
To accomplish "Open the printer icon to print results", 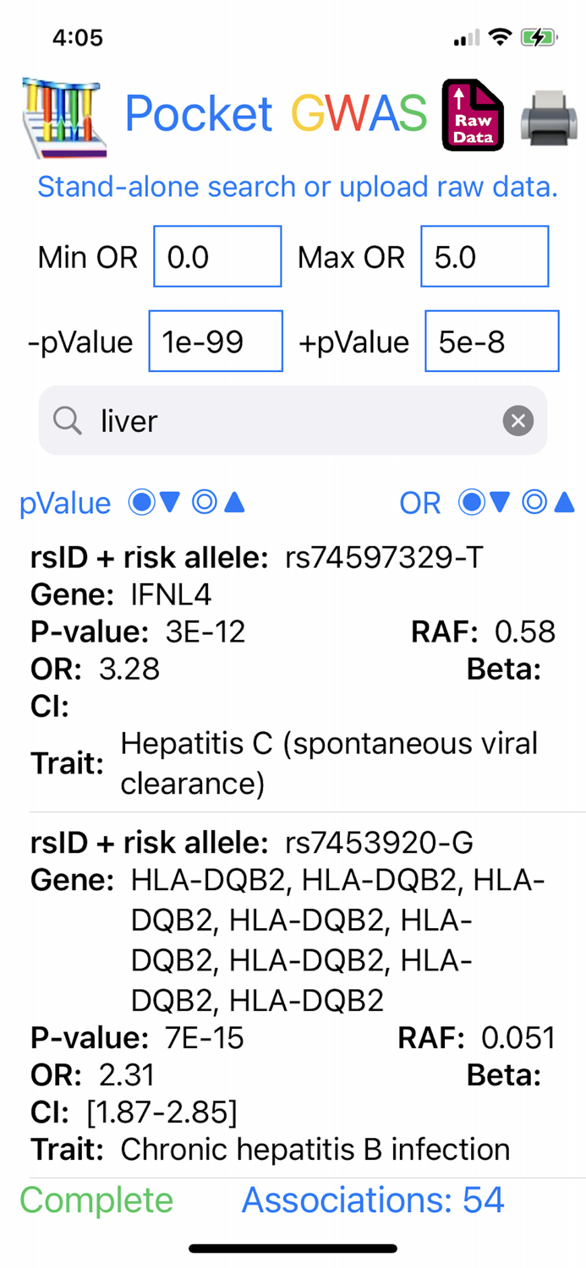I will (x=548, y=118).
